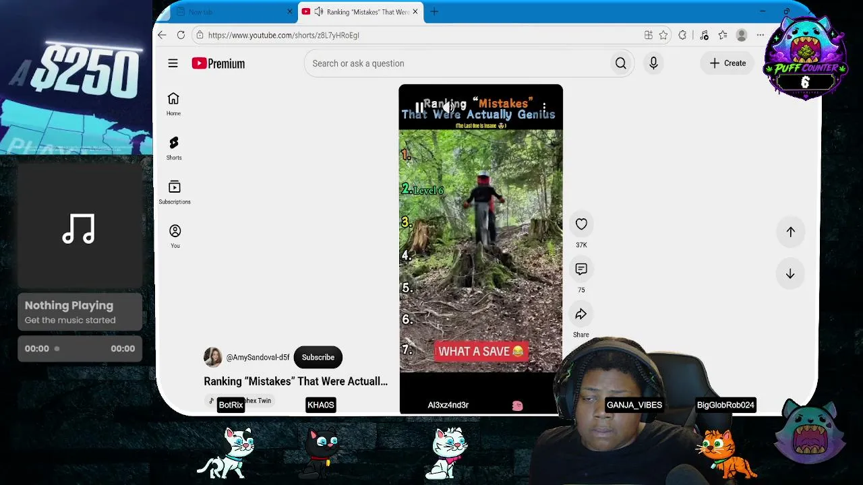This screenshot has height=485, width=863.
Task: Mute the tab using its speaker icon
Action: (318, 12)
